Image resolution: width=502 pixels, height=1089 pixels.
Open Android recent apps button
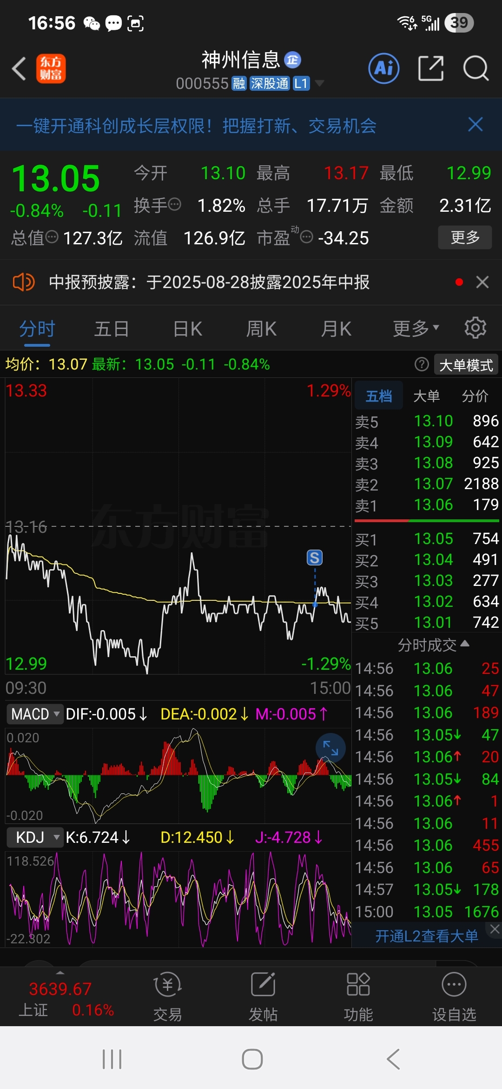[112, 1060]
